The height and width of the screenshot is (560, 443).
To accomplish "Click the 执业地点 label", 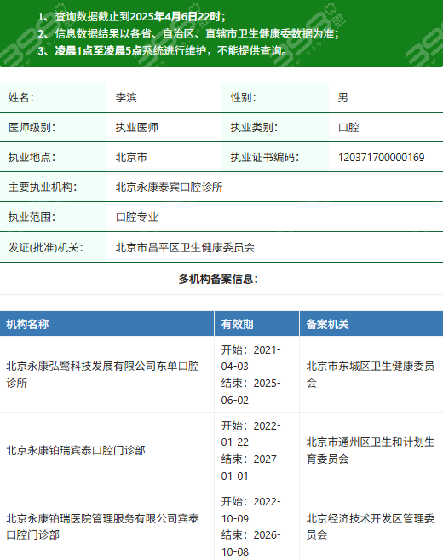I will (x=32, y=158).
